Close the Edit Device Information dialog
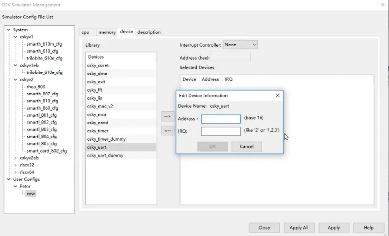389x236 pixels. coord(278,95)
